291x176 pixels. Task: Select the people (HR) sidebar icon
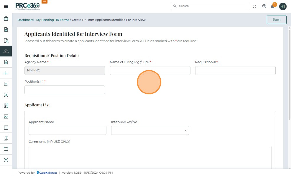pos(6,51)
